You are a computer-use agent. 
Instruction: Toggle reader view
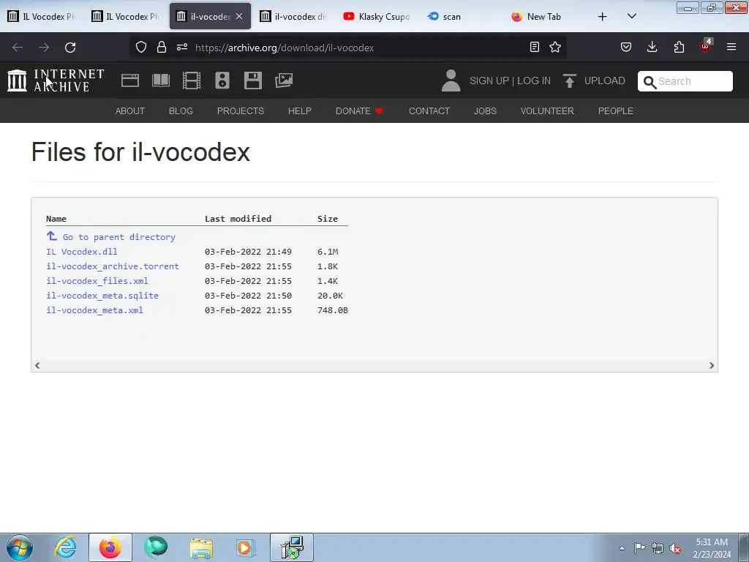point(535,47)
